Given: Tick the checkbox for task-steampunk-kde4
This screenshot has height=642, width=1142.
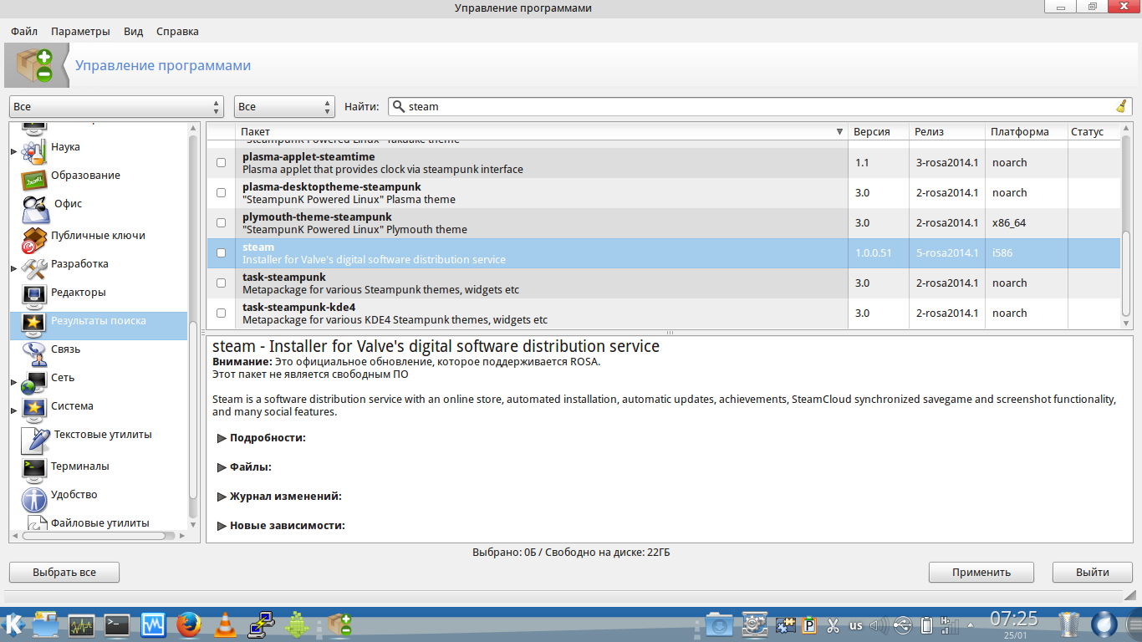Looking at the screenshot, I should pyautogui.click(x=221, y=313).
